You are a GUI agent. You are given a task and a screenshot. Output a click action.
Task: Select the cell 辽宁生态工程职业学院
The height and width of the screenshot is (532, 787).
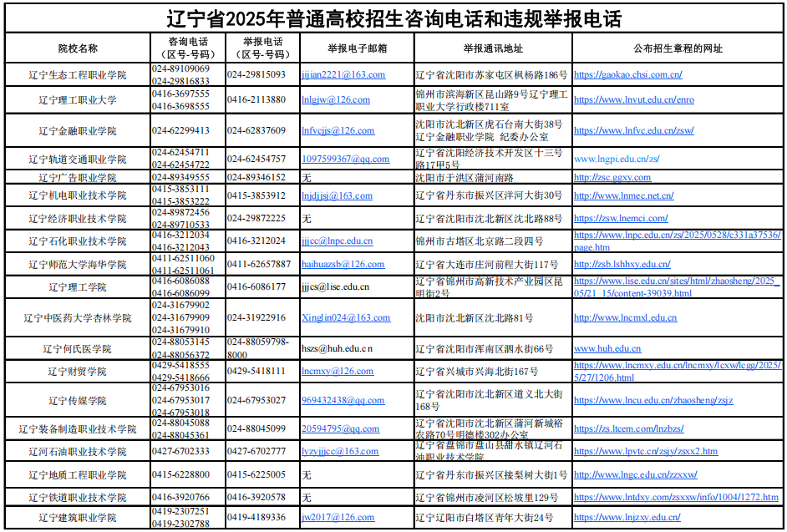[78, 75]
